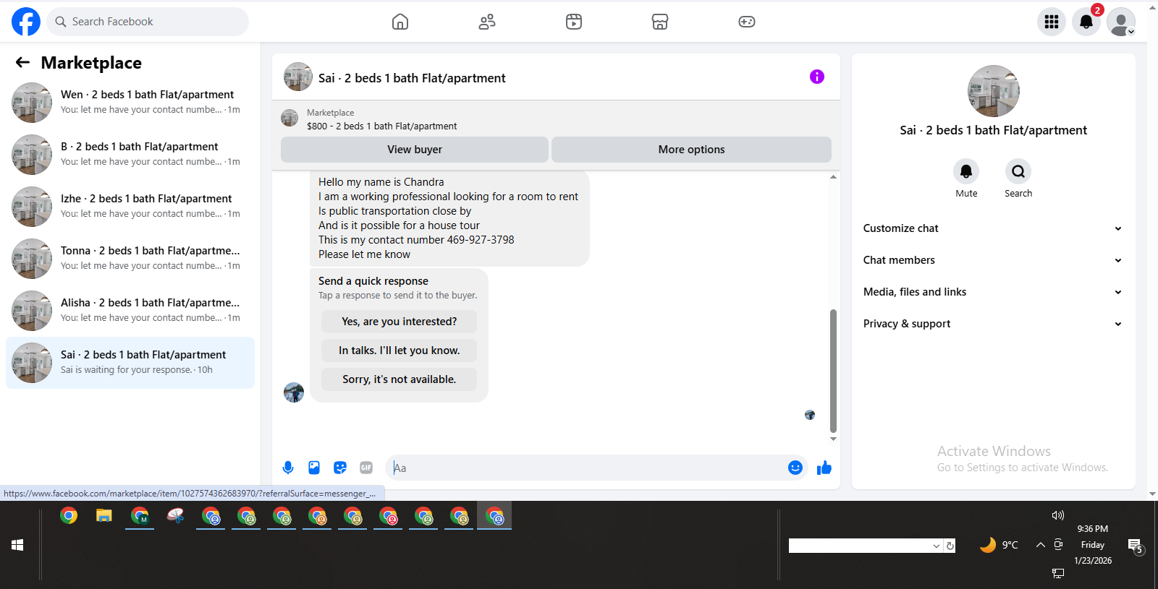Mute the conversation with bell icon

tap(966, 171)
